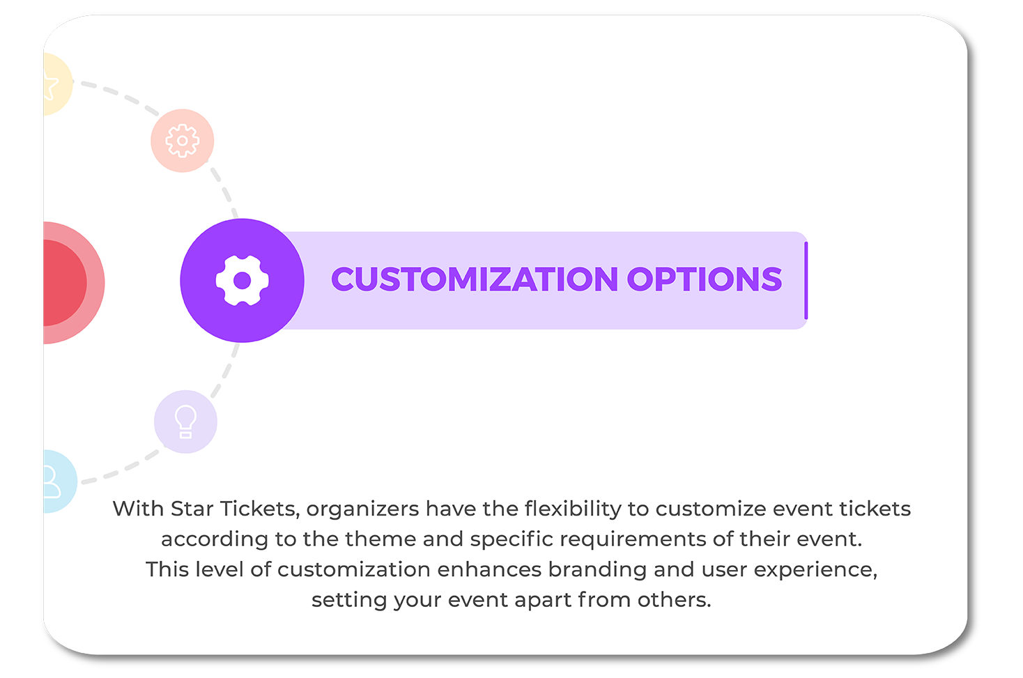The image size is (1023, 678).
Task: Open the lavender lightbulb icon
Action: 185,422
